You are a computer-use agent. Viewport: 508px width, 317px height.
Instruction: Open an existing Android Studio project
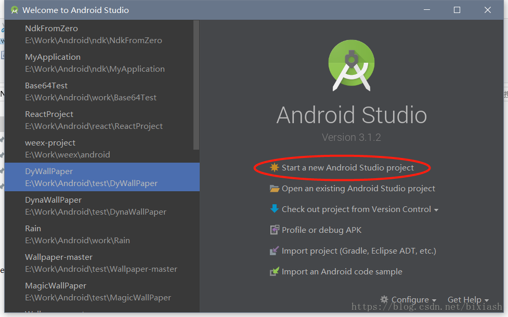(358, 189)
